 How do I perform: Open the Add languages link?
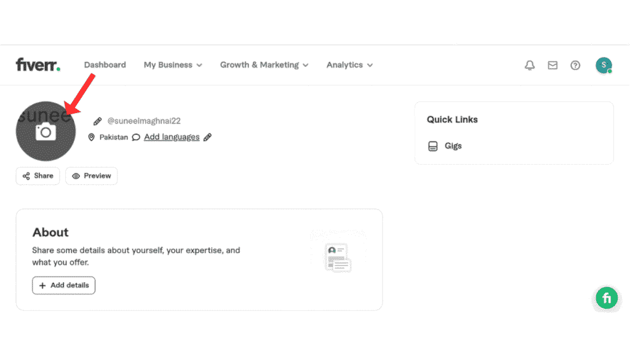pyautogui.click(x=172, y=137)
